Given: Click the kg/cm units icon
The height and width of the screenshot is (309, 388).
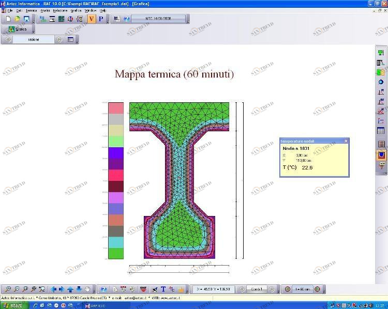Looking at the screenshot, I should click(x=43, y=19).
